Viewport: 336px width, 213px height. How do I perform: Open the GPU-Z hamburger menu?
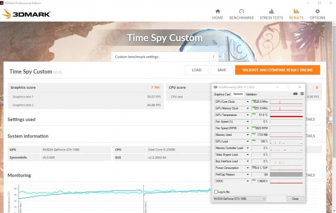tap(302, 94)
